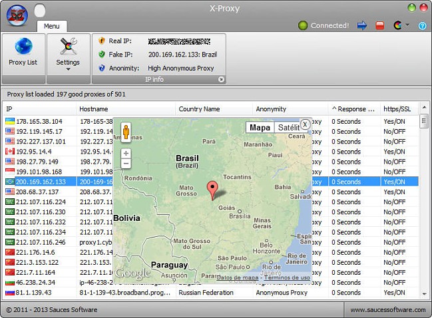Open the color theme dropdown arrow
432x318 pixels.
pos(406,26)
